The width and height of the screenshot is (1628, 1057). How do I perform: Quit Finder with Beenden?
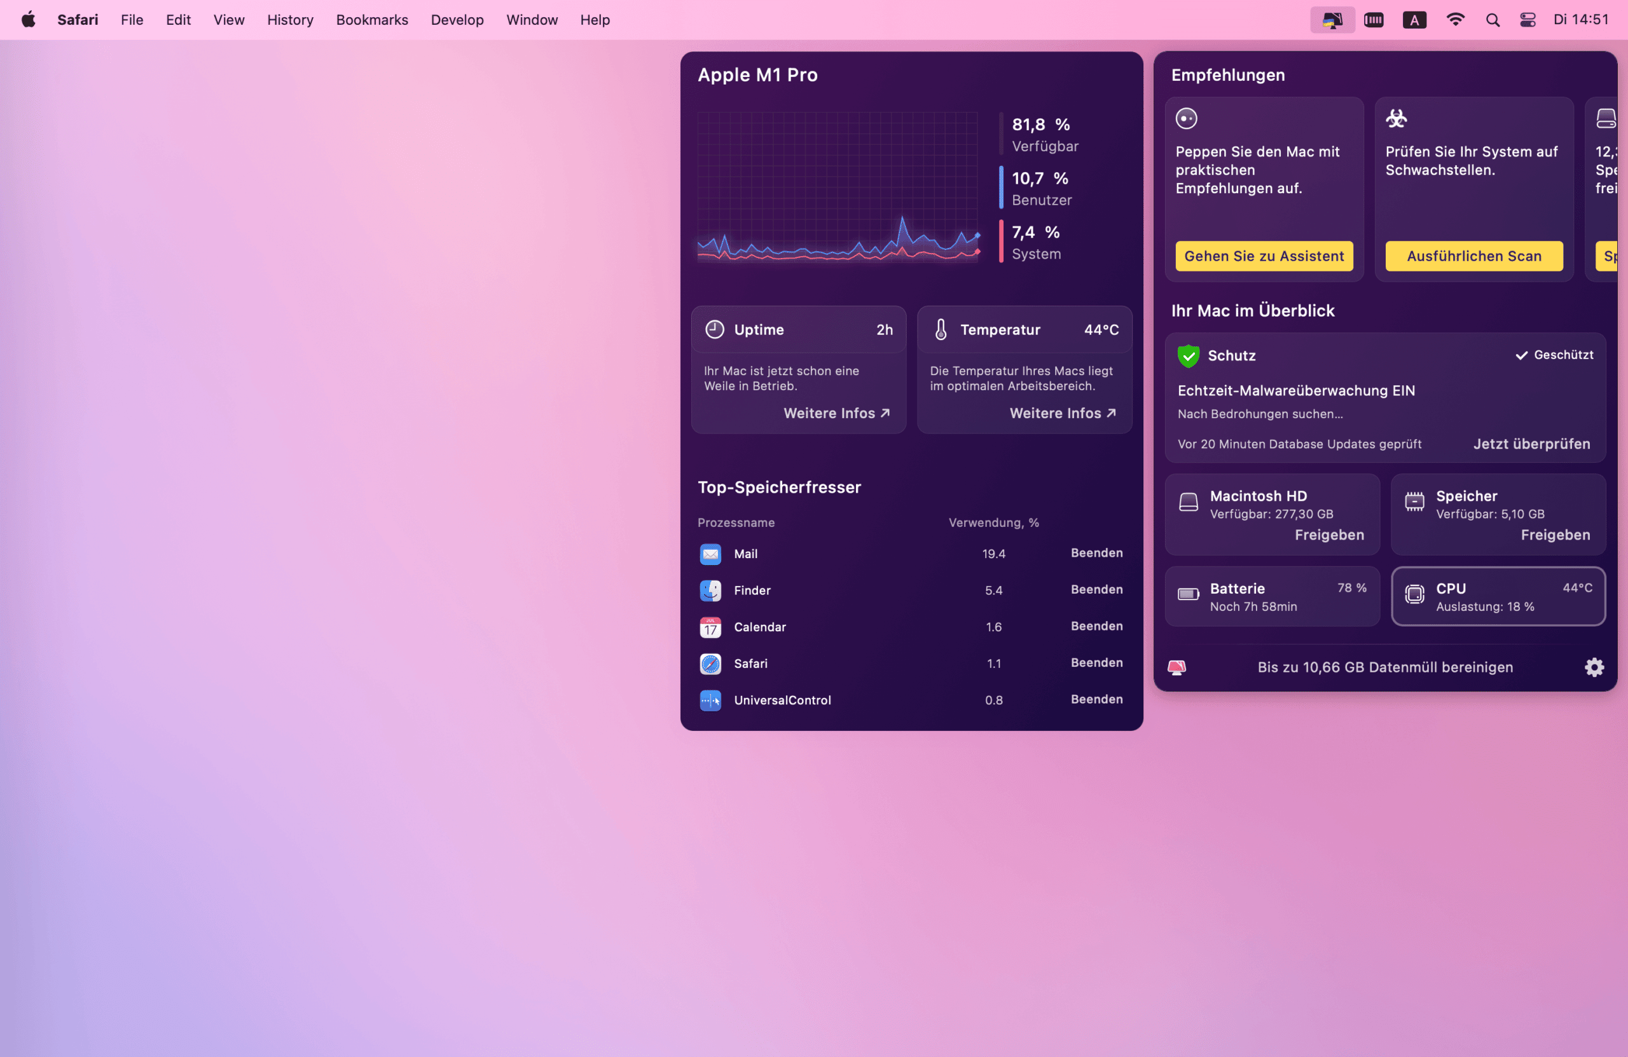pyautogui.click(x=1096, y=589)
